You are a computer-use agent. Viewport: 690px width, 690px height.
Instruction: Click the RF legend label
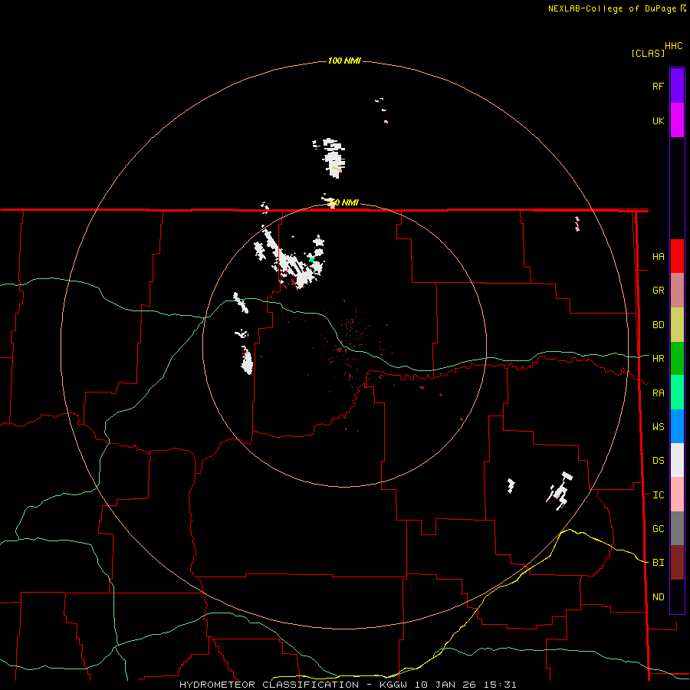[658, 87]
